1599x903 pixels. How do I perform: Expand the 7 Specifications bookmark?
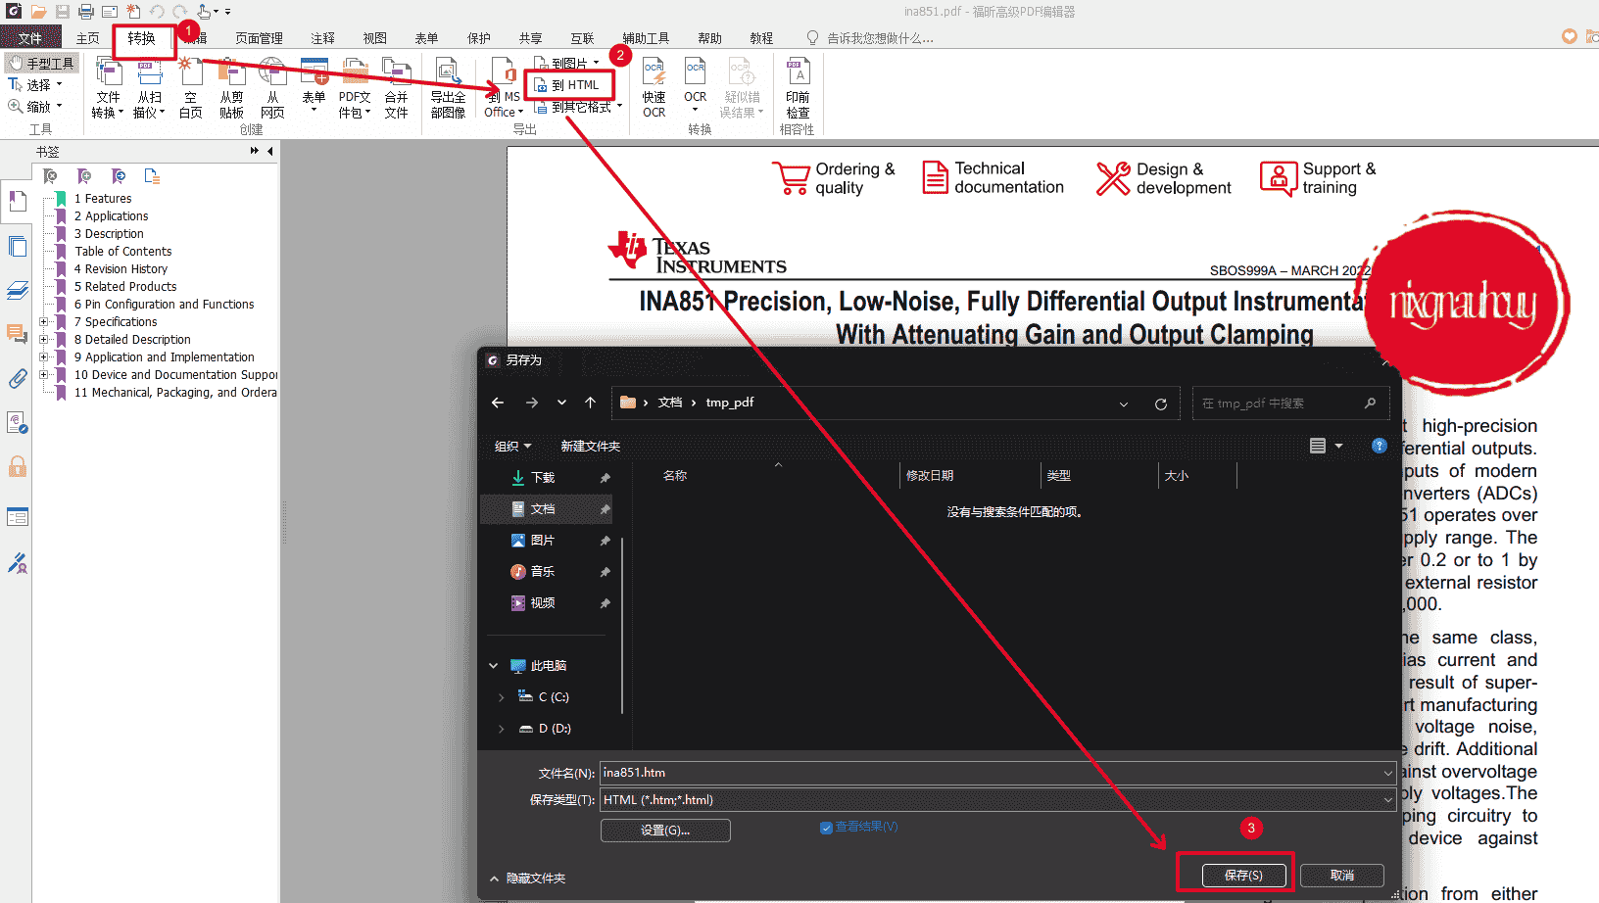(43, 322)
